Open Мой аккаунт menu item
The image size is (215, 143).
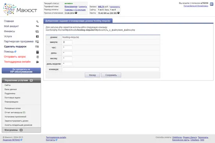[11, 26]
